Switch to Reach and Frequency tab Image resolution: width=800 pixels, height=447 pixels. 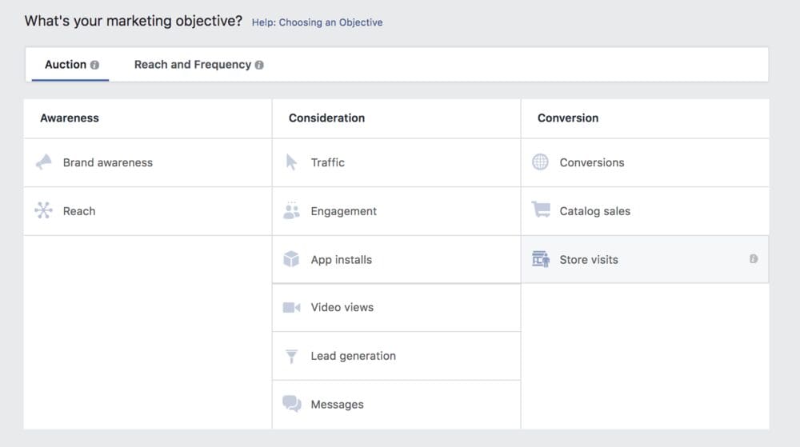[x=198, y=65]
